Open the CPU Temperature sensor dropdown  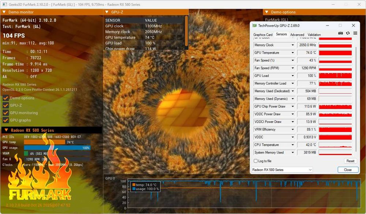pyautogui.click(x=292, y=145)
